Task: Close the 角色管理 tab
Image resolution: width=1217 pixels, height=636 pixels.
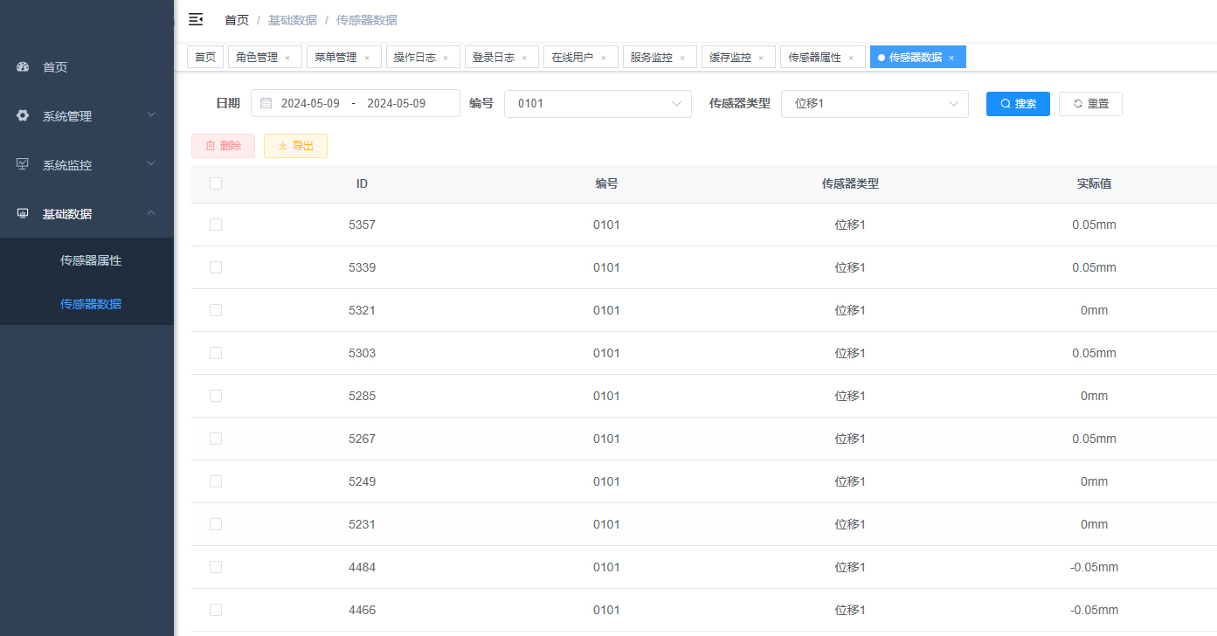Action: click(287, 58)
